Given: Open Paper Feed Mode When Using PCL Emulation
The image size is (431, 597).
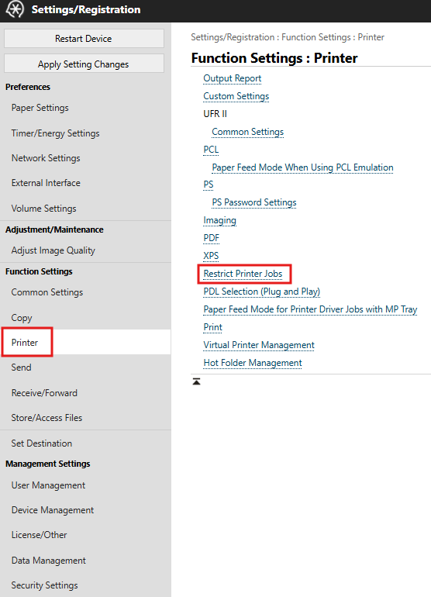Looking at the screenshot, I should (x=302, y=167).
